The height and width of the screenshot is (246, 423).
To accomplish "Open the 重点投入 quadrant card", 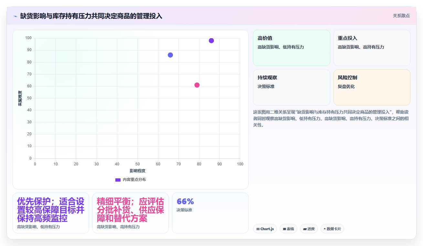I will (x=372, y=48).
